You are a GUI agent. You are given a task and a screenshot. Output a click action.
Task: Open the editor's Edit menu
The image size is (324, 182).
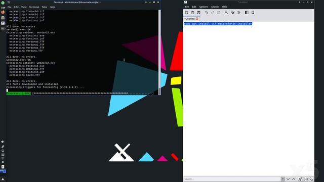coord(194,7)
